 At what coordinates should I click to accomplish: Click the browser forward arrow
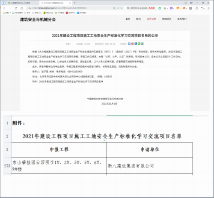coord(10,8)
